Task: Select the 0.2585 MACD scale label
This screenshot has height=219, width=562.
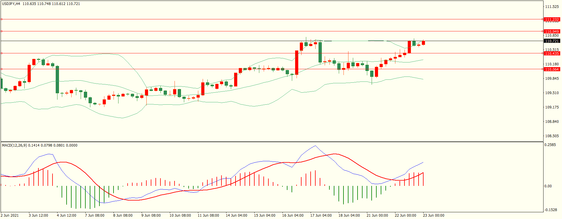Action: point(550,145)
